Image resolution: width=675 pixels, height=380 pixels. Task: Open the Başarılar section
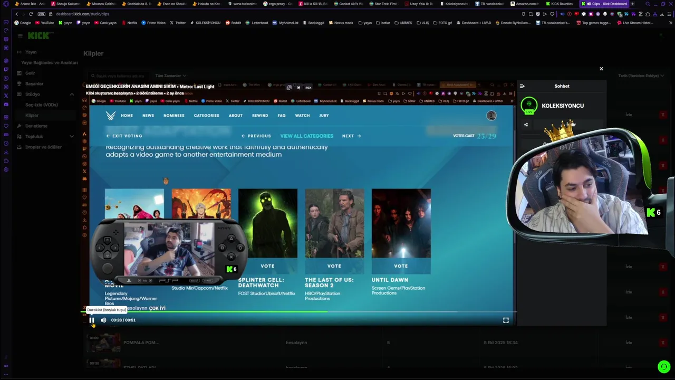(34, 83)
